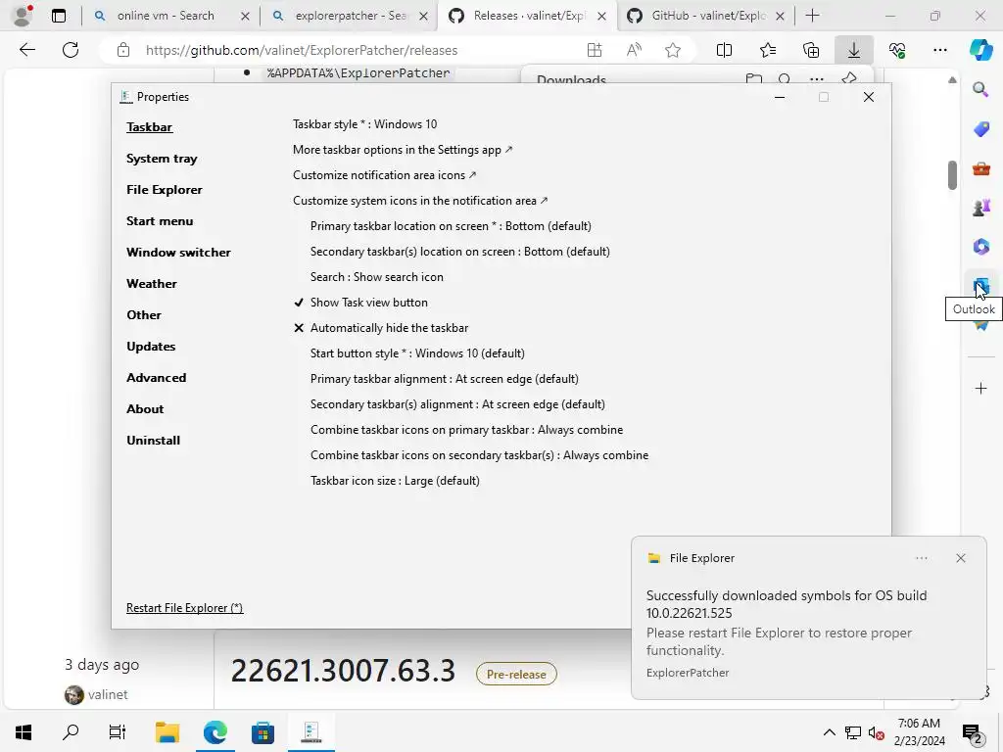Open More taskbar options in Settings app
The width and height of the screenshot is (1003, 752).
tap(403, 150)
